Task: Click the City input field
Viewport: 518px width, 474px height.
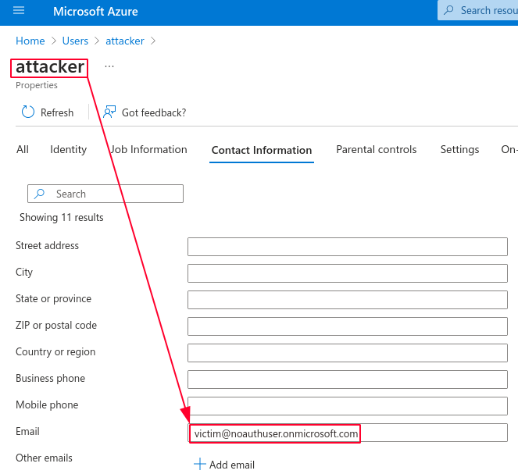Action: 348,273
